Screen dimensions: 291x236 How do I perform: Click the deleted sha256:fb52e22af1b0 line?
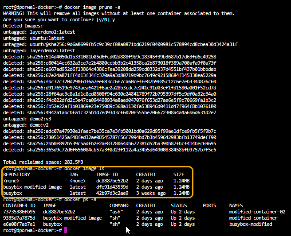pyautogui.click(x=110, y=106)
